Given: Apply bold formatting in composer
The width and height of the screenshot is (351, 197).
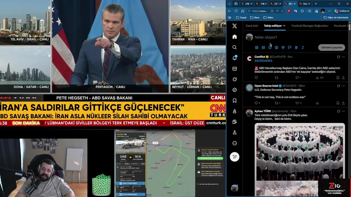Looking at the screenshot, I should point(296,47).
